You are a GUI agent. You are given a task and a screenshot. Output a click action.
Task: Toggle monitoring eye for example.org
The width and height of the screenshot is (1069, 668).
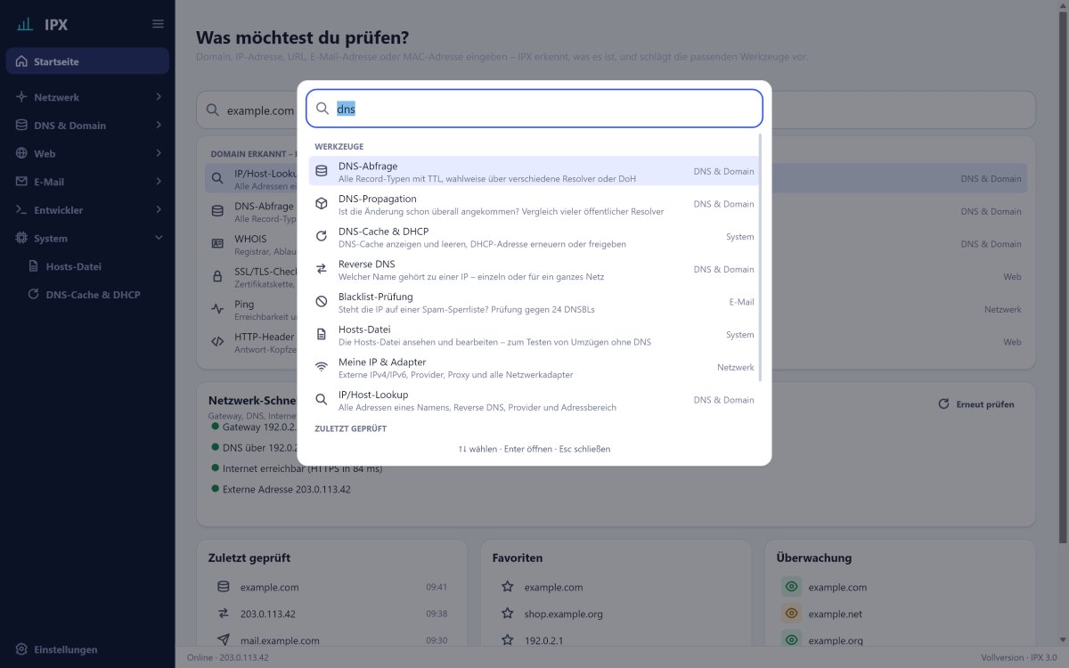click(791, 640)
